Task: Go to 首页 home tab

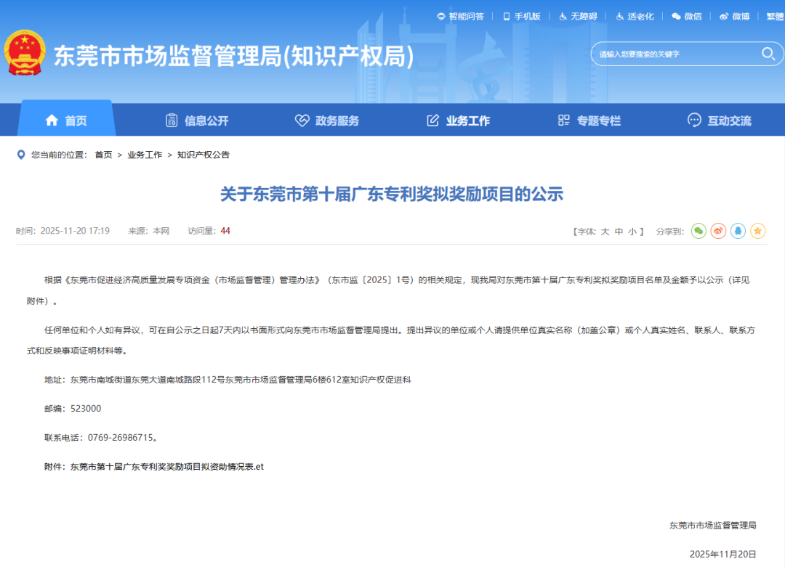Action: (66, 121)
